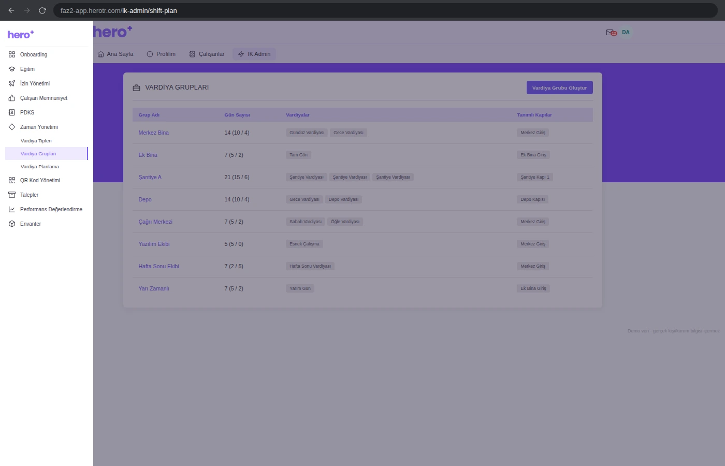Open the Yarı Zamanlı group link

[x=154, y=288]
